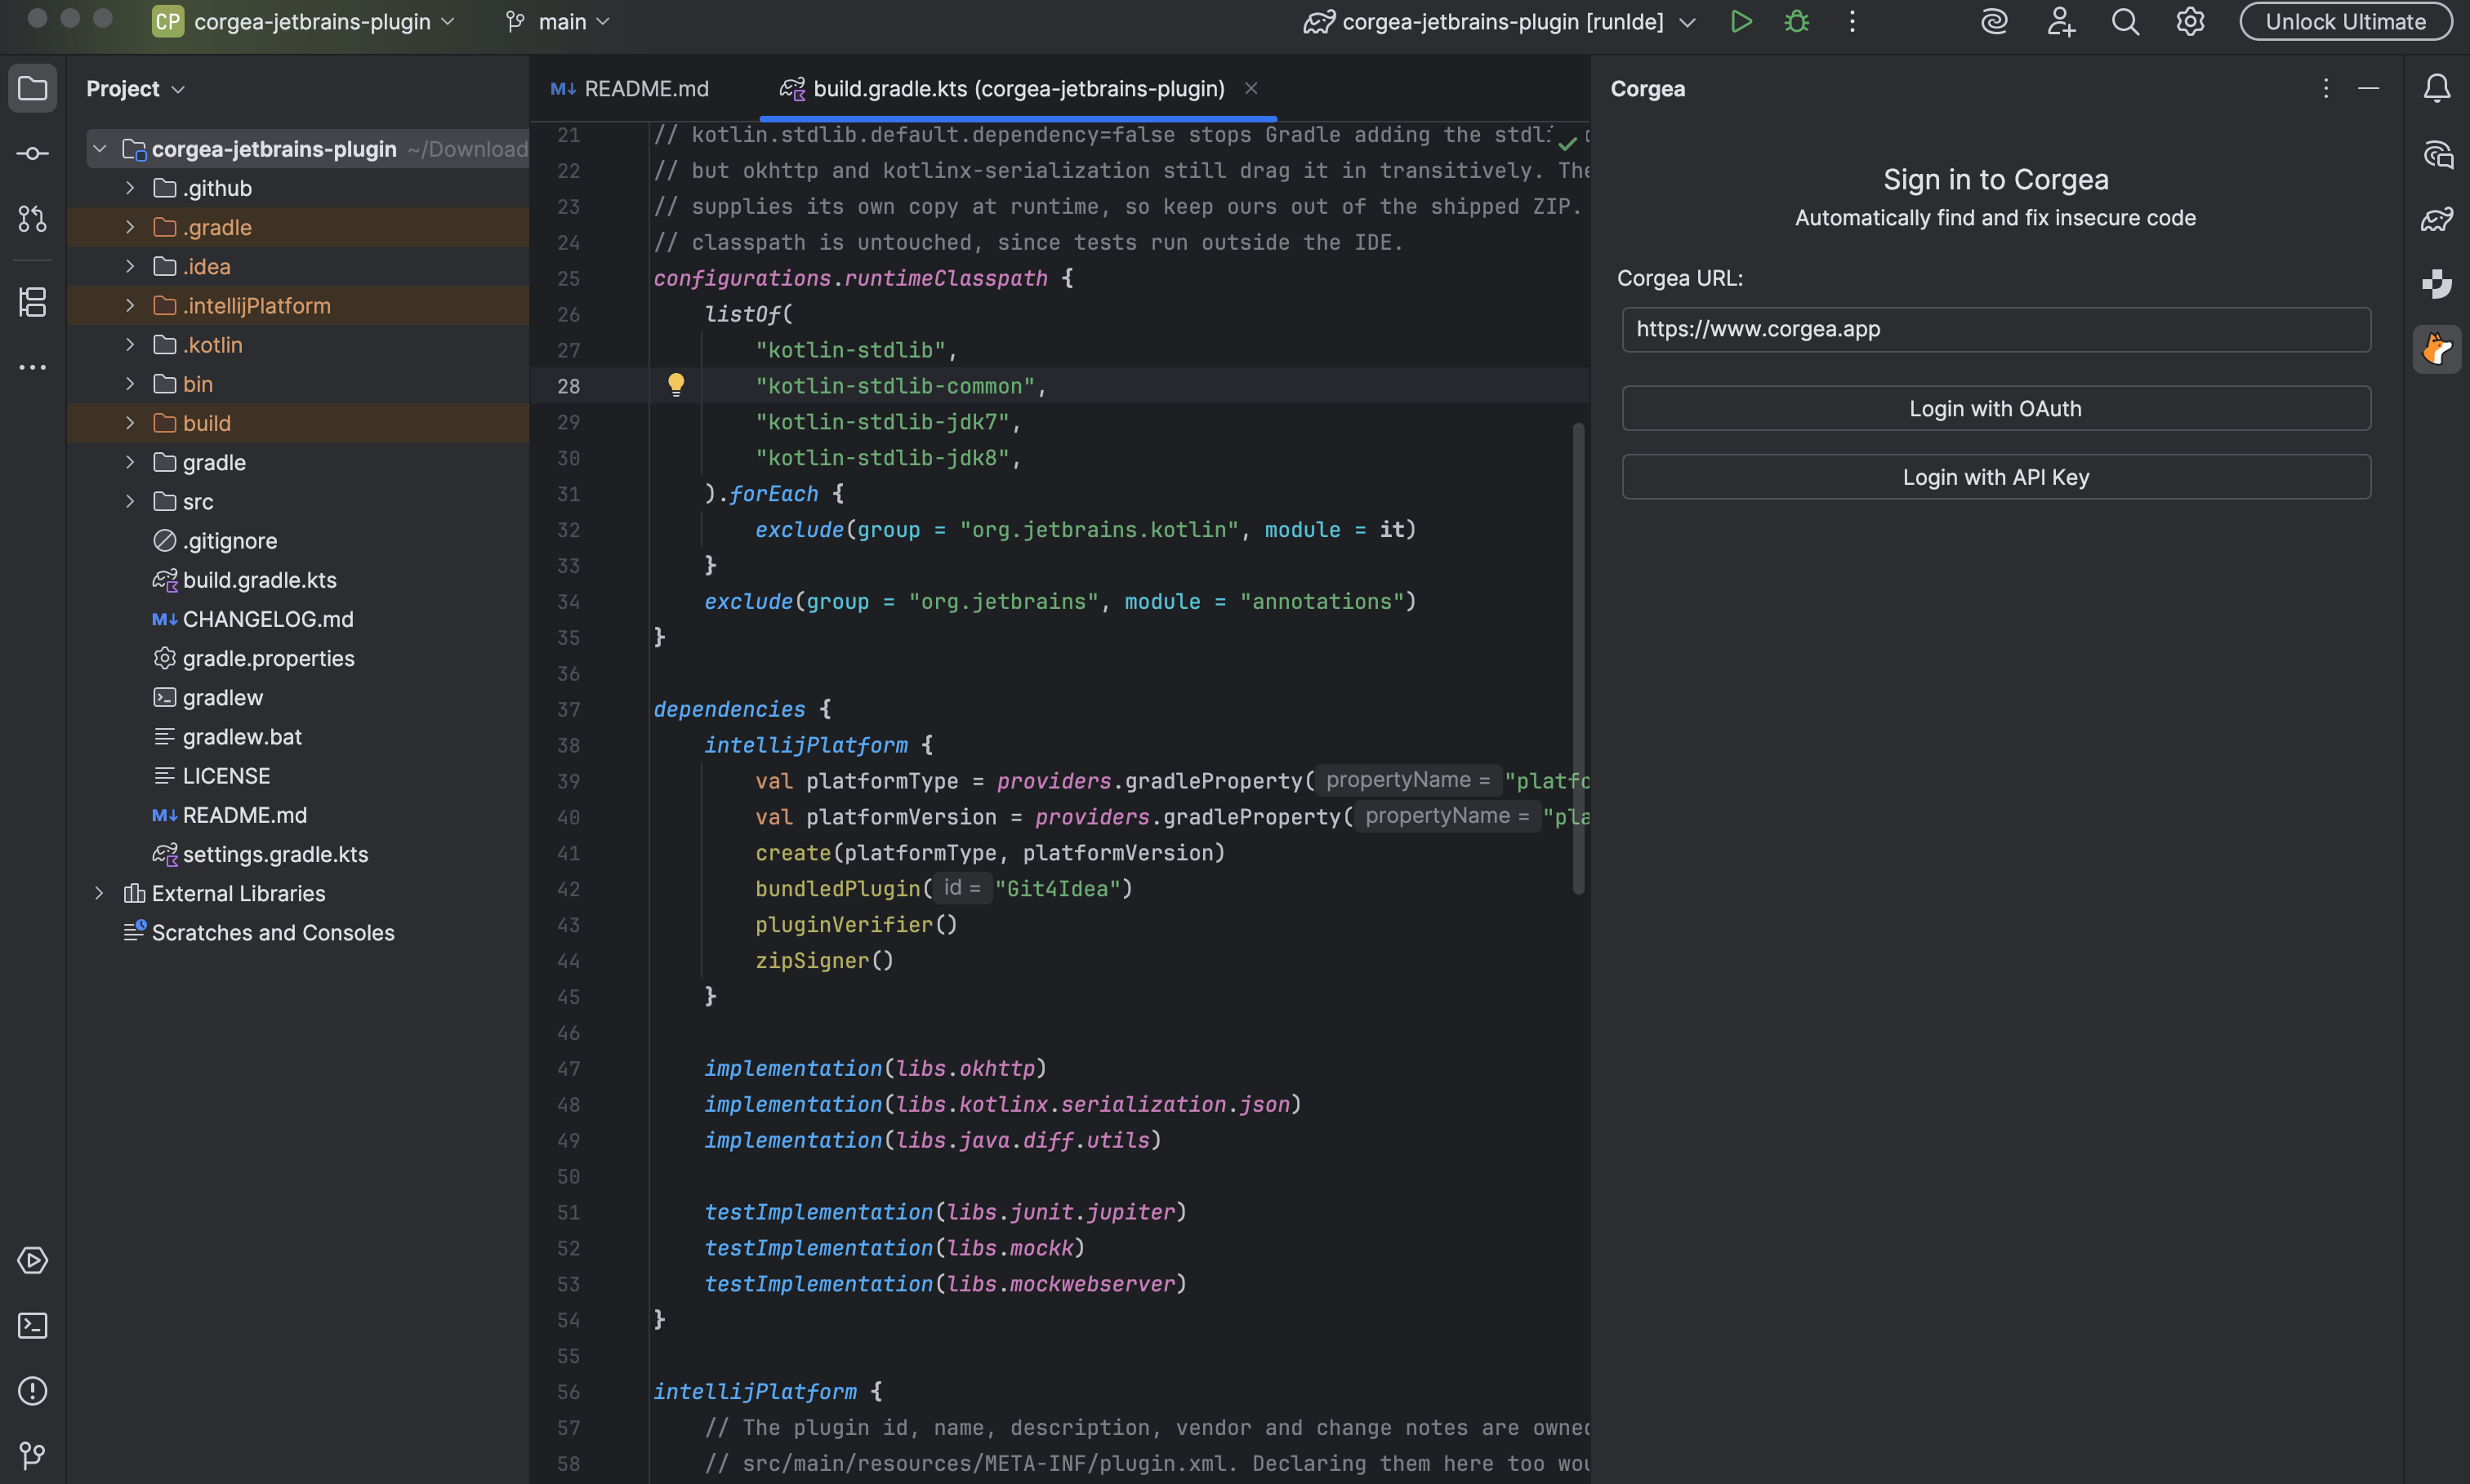Debug the runIde configuration
Image resolution: width=2470 pixels, height=1484 pixels.
1797,22
